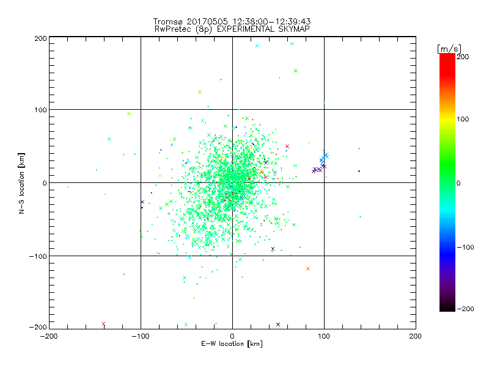Click the red X marker near the E-W -200 label
The width and height of the screenshot is (489, 366).
click(103, 324)
